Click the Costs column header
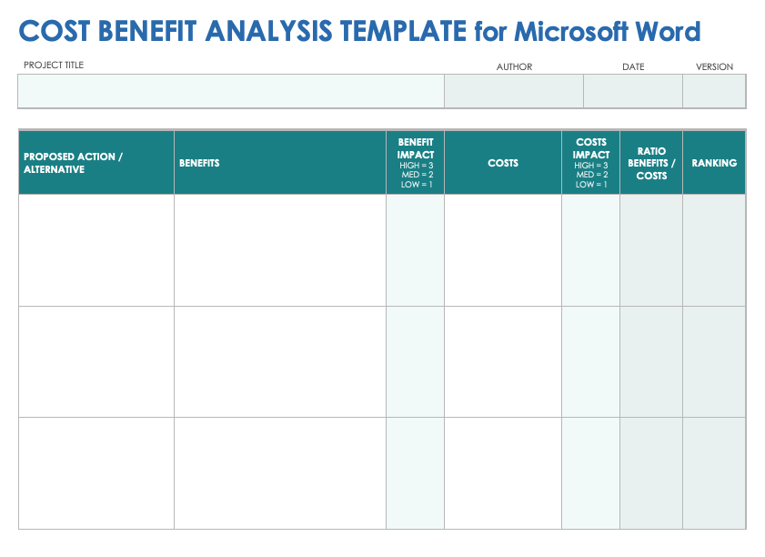765x557 pixels. [503, 163]
